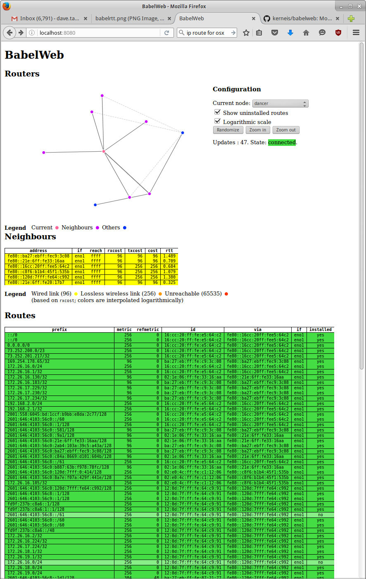Image resolution: width=366 pixels, height=579 pixels.
Task: Open the uBlock shield icon
Action: tap(338, 33)
